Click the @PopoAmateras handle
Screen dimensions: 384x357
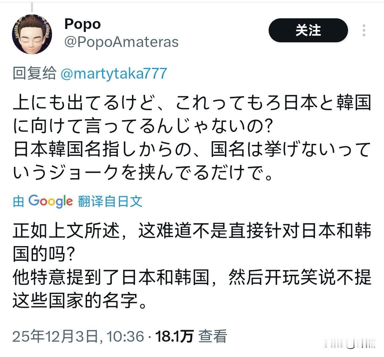(x=121, y=42)
